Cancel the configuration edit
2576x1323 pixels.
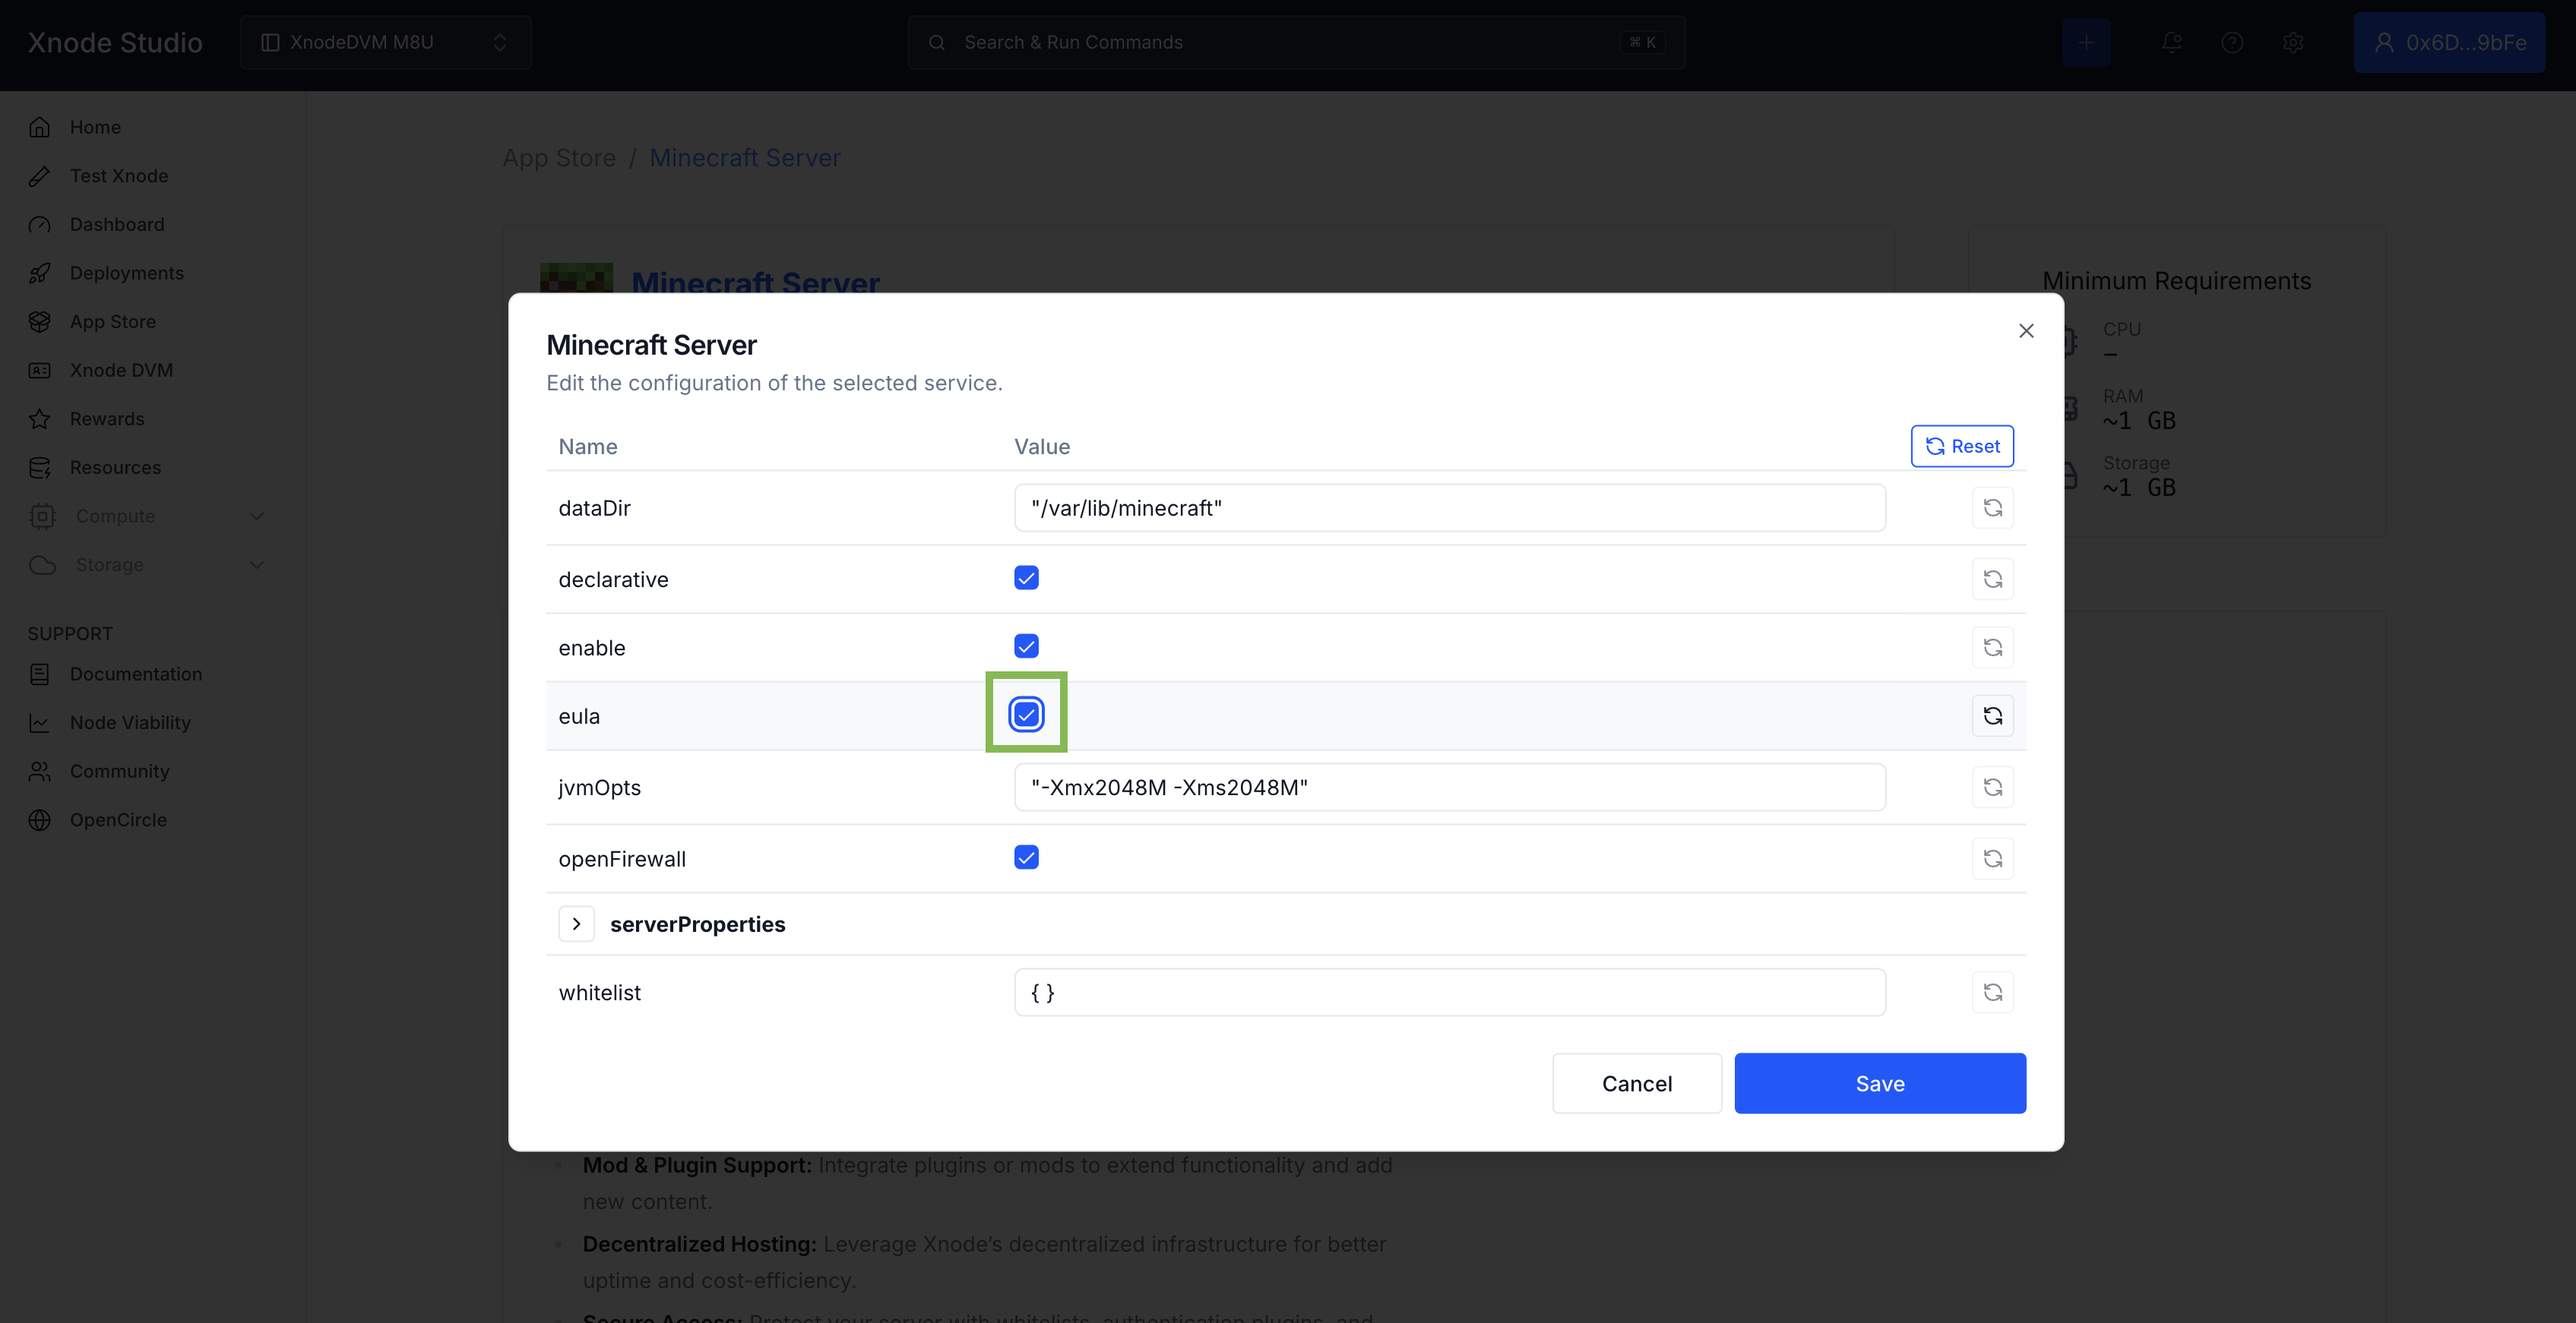[x=1636, y=1083]
